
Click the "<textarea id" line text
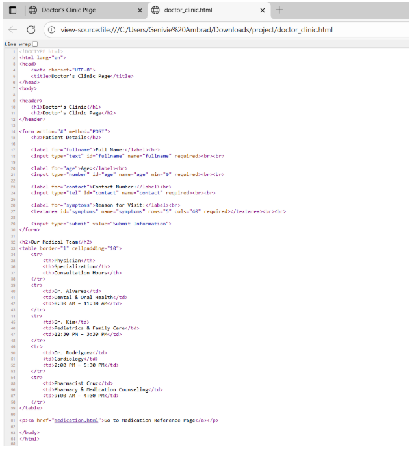pyautogui.click(x=159, y=211)
